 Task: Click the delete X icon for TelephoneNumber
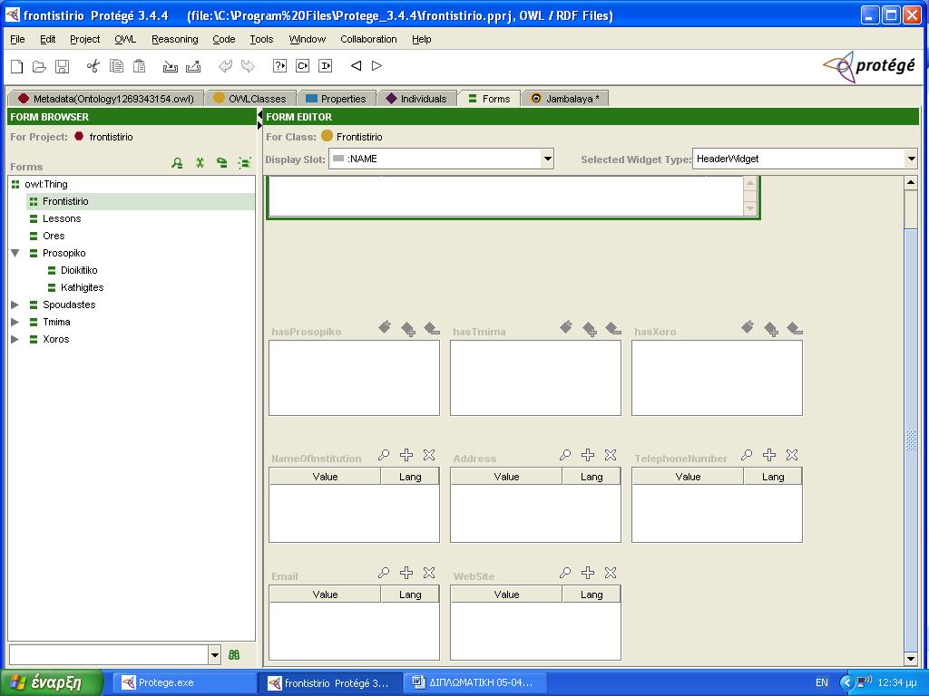tap(792, 455)
